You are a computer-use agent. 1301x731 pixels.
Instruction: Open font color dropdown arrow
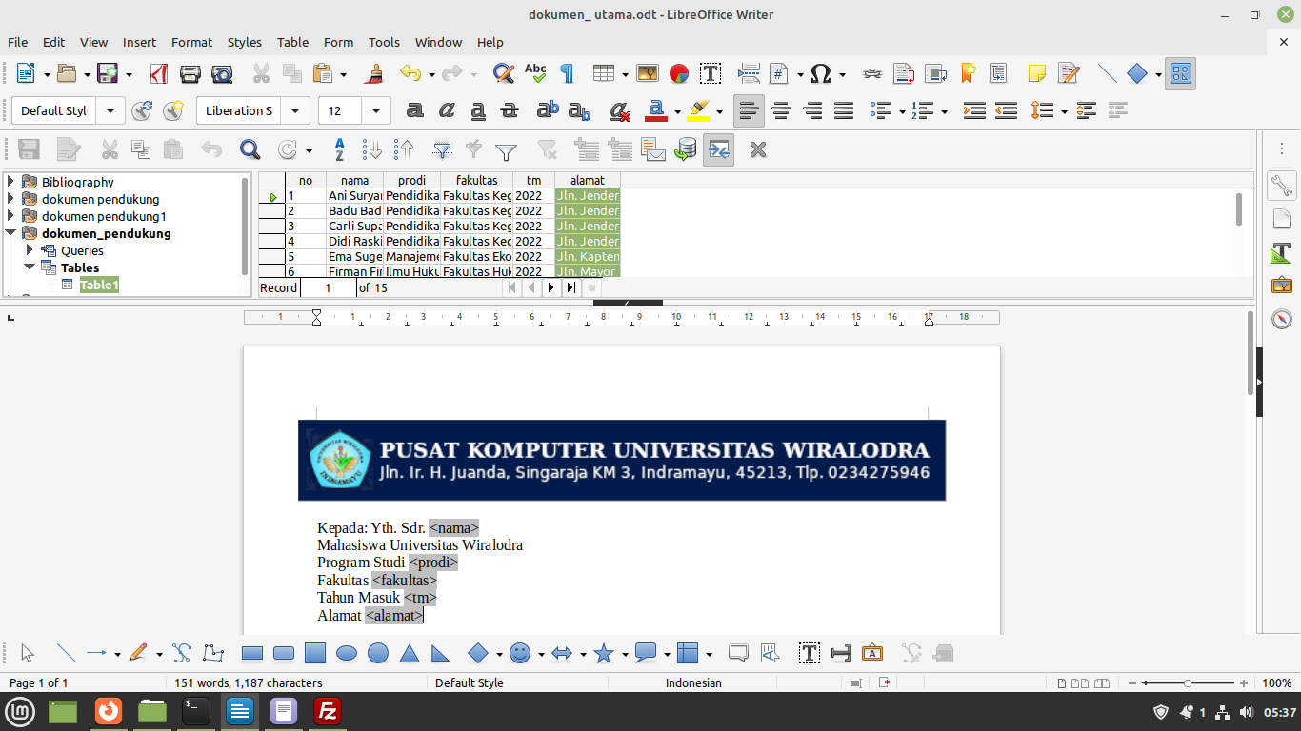click(677, 112)
